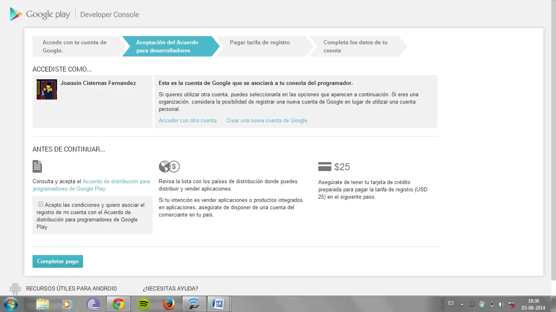Click the Android robot icon in footer
556x312 pixels.
point(15,288)
